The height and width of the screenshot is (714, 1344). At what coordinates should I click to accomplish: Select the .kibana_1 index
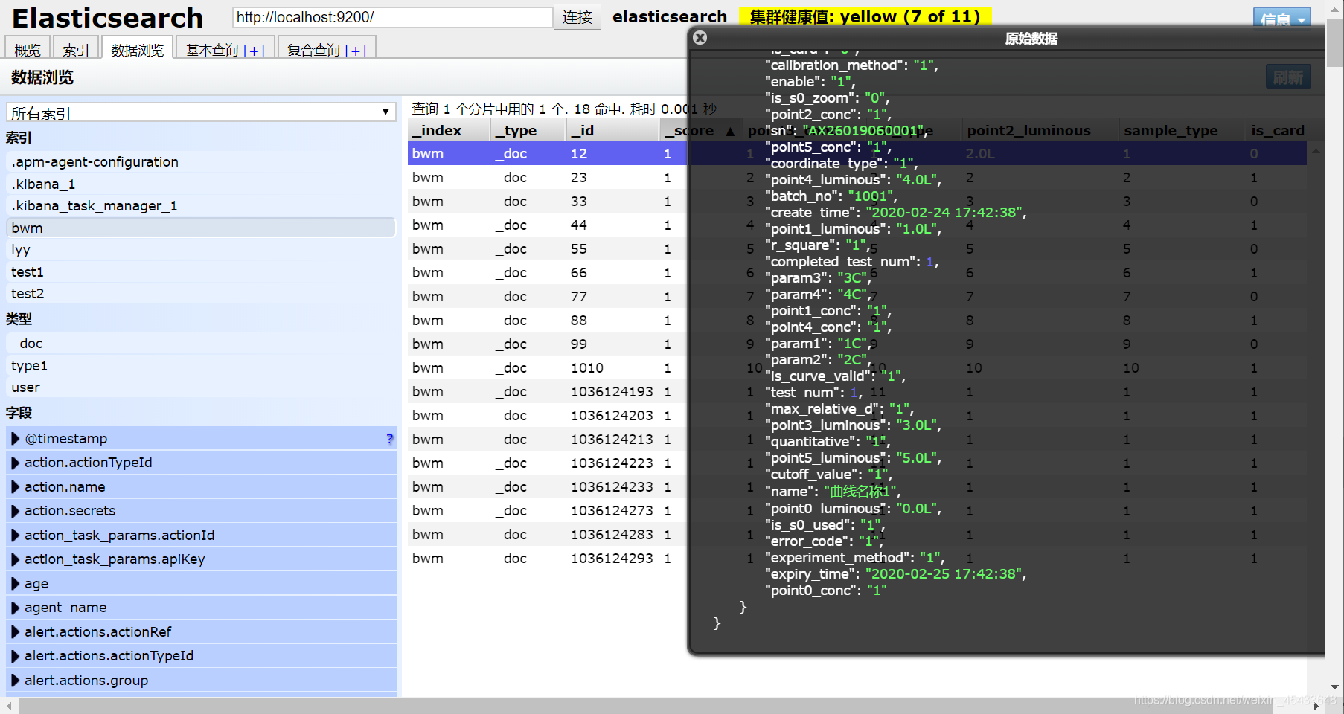tap(201, 184)
